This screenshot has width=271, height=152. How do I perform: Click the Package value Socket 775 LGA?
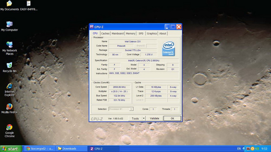click(133, 50)
